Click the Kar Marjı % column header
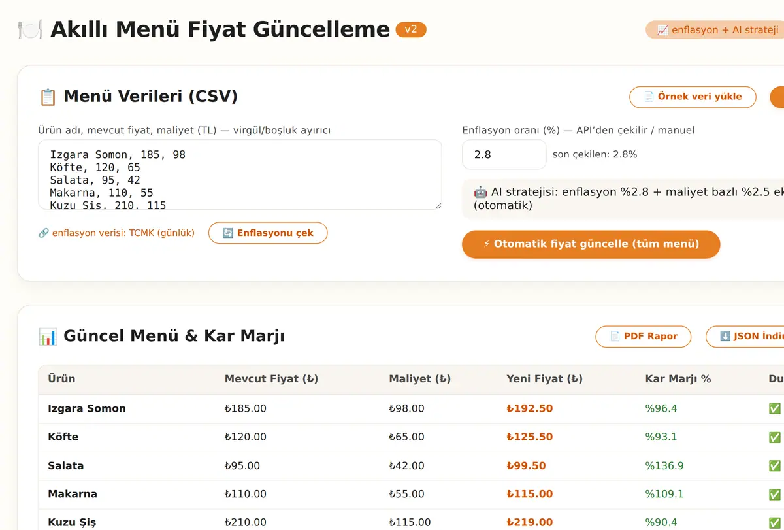 678,379
